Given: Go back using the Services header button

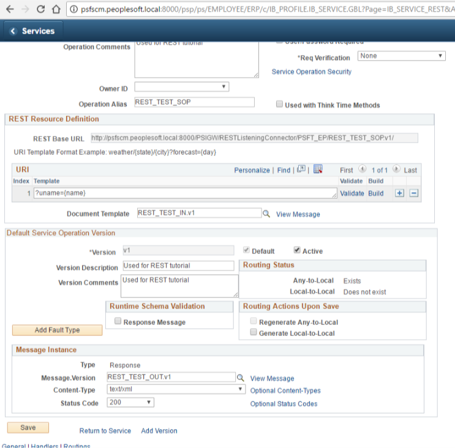Looking at the screenshot, I should (x=32, y=31).
